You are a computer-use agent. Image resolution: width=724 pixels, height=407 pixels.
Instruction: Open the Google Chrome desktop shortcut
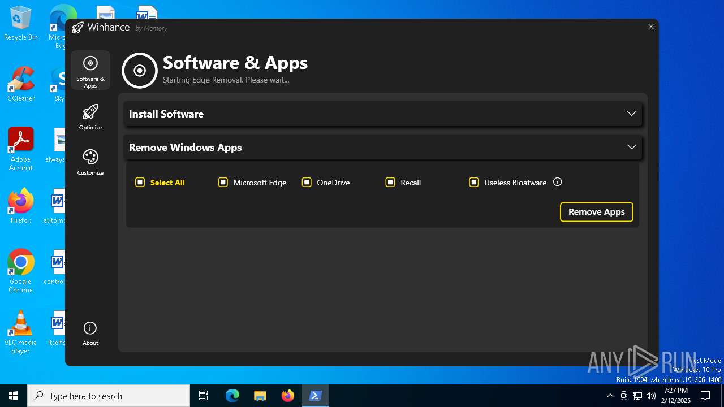tap(21, 271)
